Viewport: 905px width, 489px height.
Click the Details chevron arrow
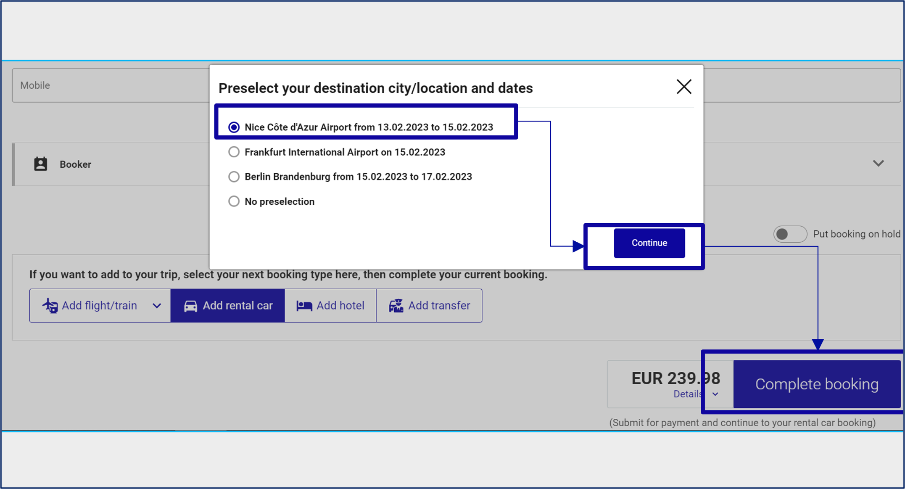[715, 394]
